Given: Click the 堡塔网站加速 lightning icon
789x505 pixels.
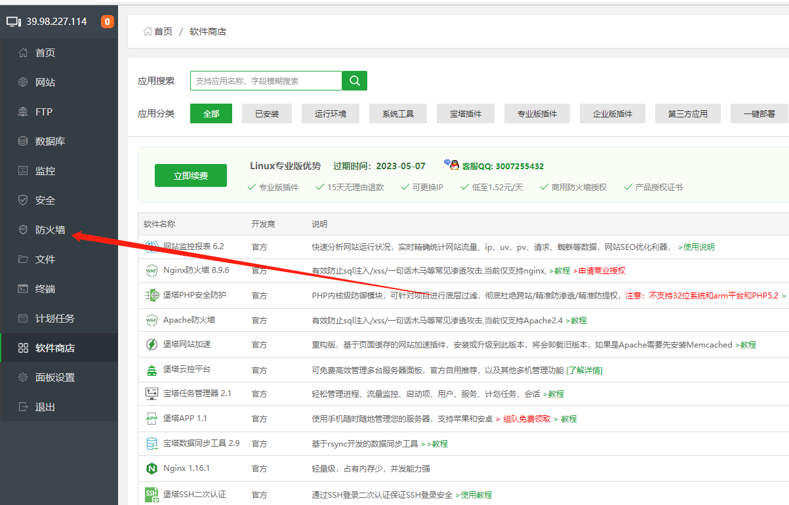Looking at the screenshot, I should [x=152, y=344].
